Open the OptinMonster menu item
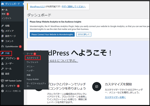Viewport: 150px width, 106px height. [x=12, y=46]
